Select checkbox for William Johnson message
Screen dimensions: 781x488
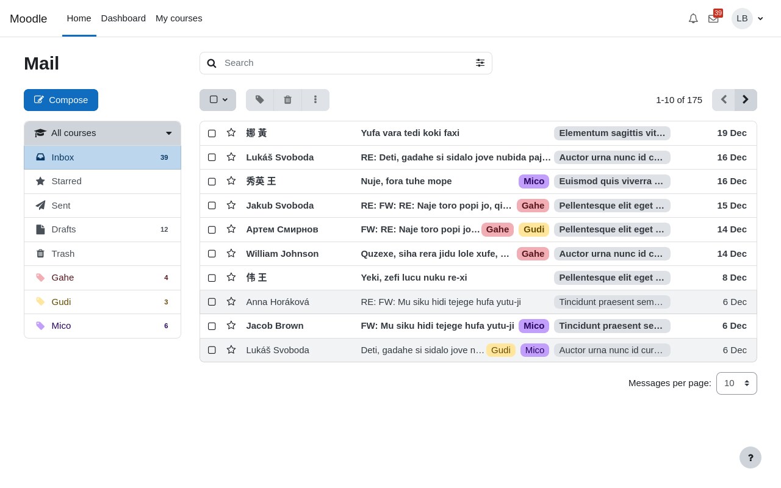212,254
